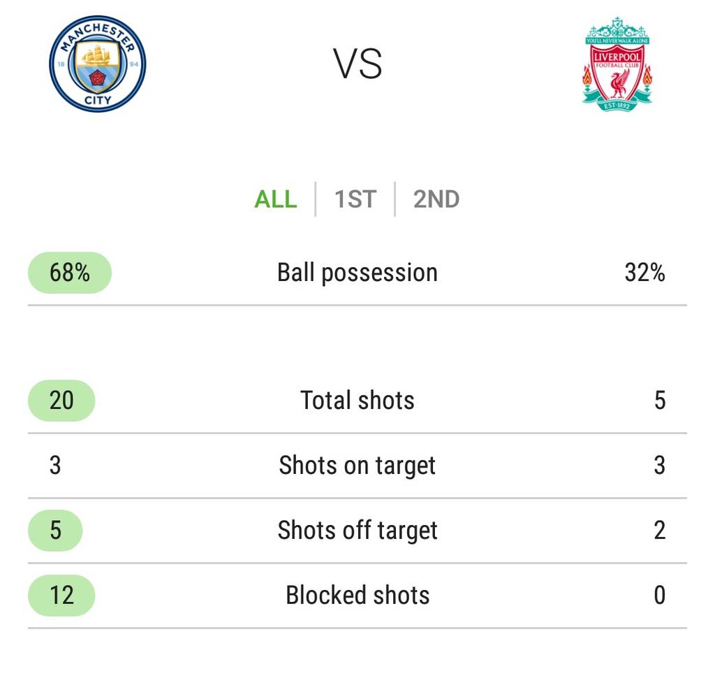Image resolution: width=715 pixels, height=690 pixels.
Task: Click Liverpool's total shots value of 5
Action: [x=659, y=401]
